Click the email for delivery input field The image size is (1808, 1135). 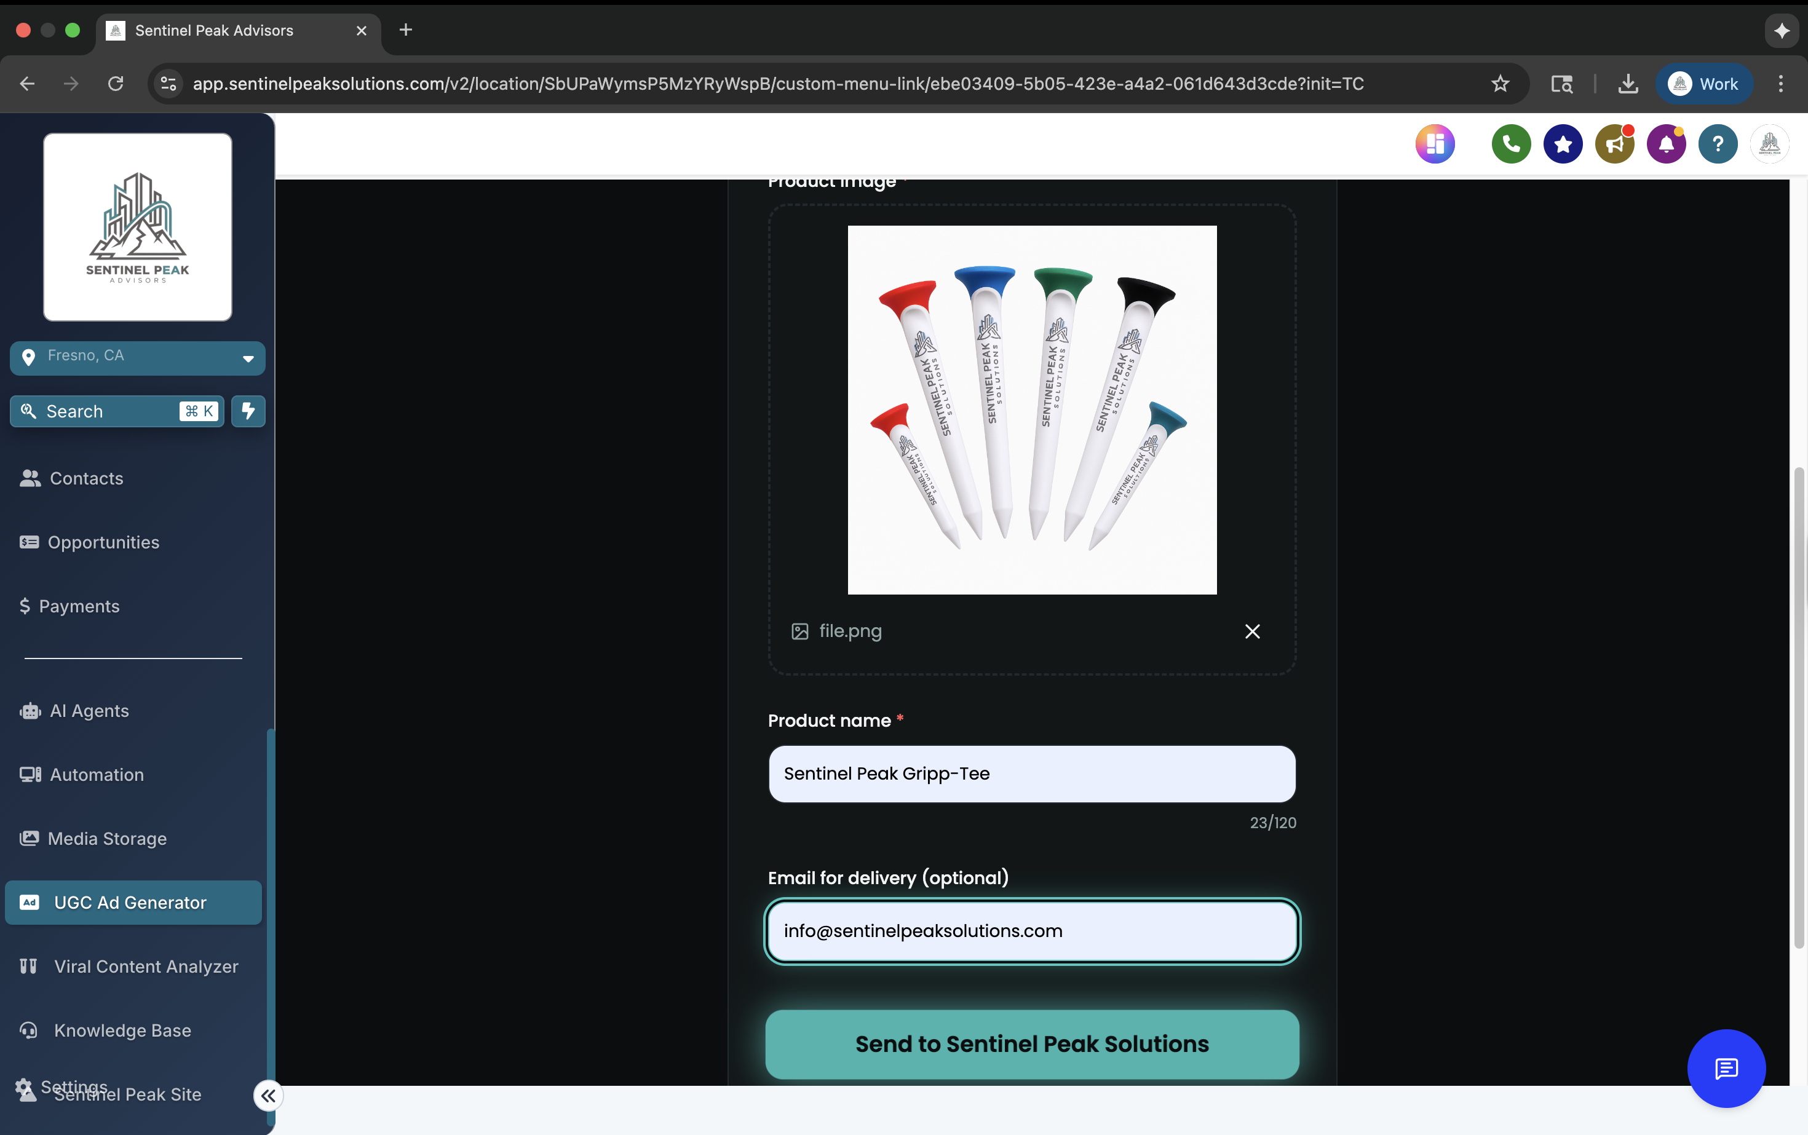coord(1031,931)
